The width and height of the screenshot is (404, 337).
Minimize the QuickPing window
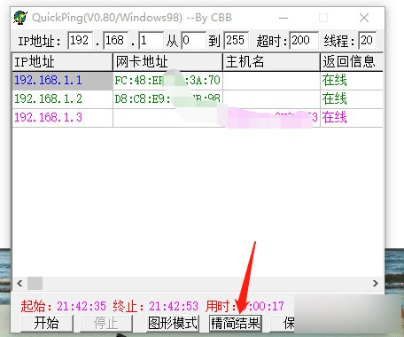pyautogui.click(x=284, y=18)
